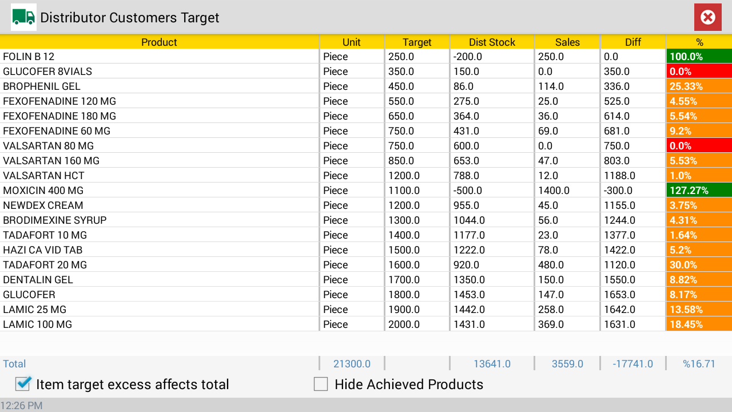
Task: Sort by the Unit column header
Action: point(352,42)
